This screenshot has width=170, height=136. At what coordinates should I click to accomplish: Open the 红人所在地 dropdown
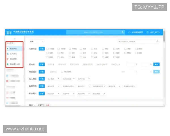(69, 79)
